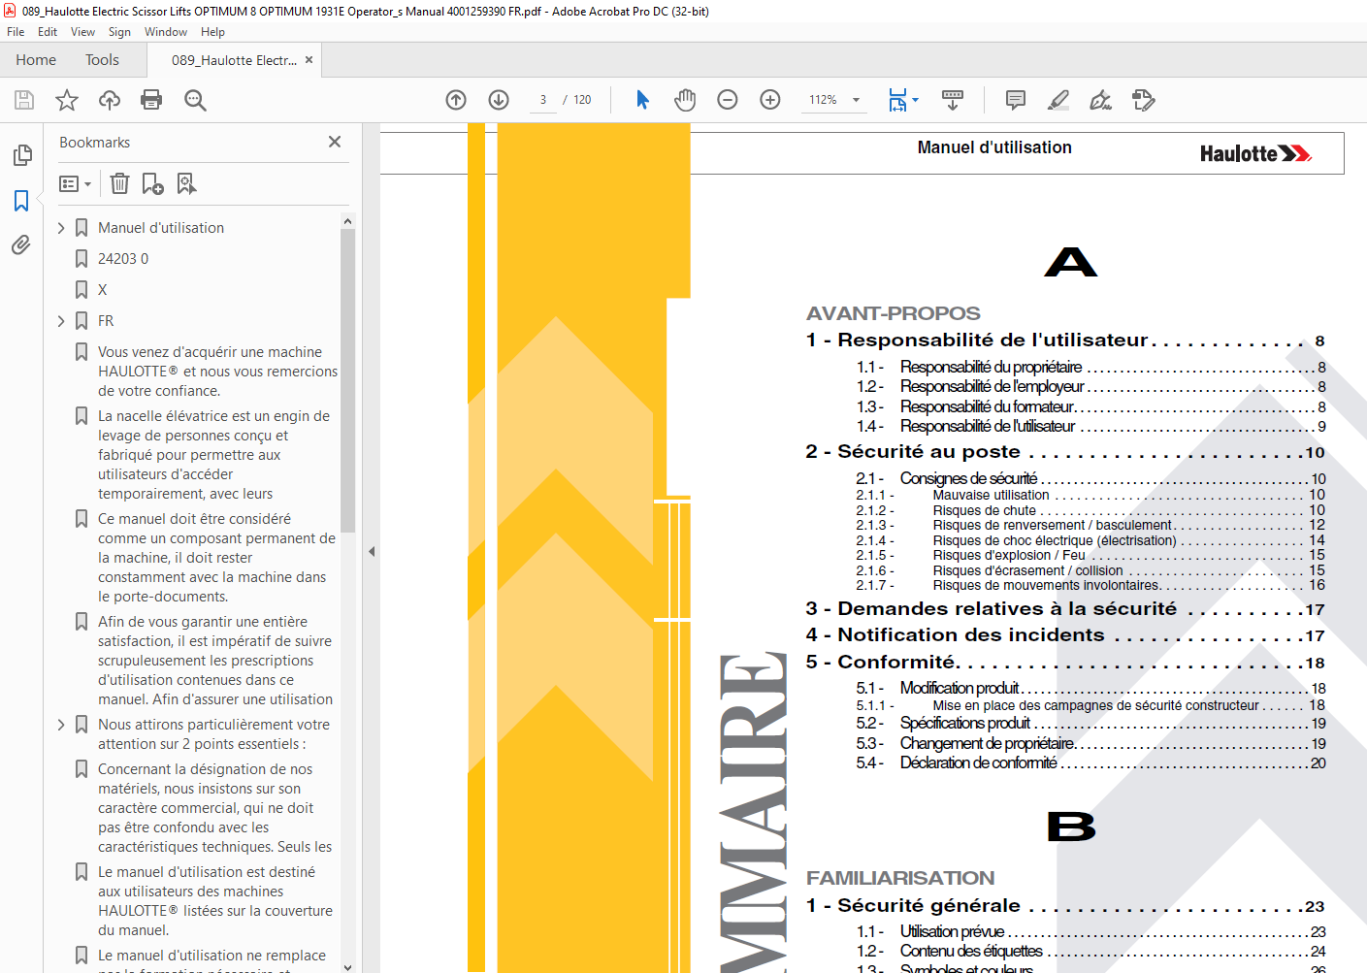Jump to 'Notification des incidents' entry
Screen dimensions: 1367x973
coord(1065,635)
